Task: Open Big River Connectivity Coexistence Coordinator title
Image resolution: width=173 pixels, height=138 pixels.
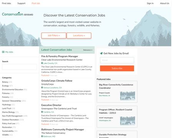Action: 116,86
